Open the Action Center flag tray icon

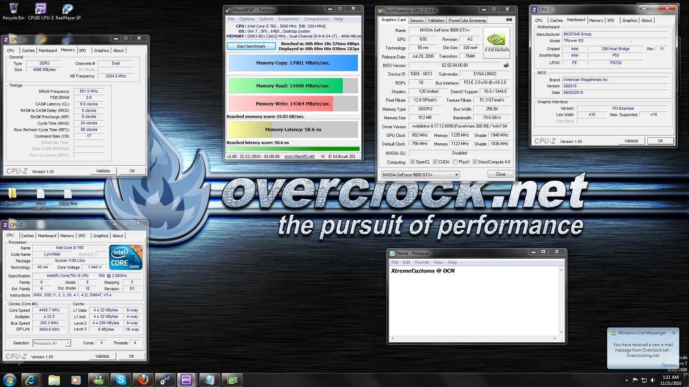pos(635,380)
